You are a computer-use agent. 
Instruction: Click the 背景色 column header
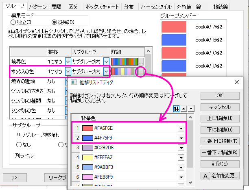(x=133, y=118)
